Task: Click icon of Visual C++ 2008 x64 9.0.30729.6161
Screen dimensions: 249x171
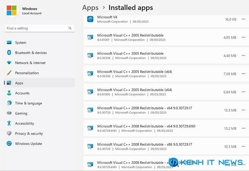Action: point(90,128)
